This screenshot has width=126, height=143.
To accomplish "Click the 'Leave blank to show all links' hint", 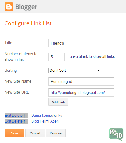I will [91, 57].
